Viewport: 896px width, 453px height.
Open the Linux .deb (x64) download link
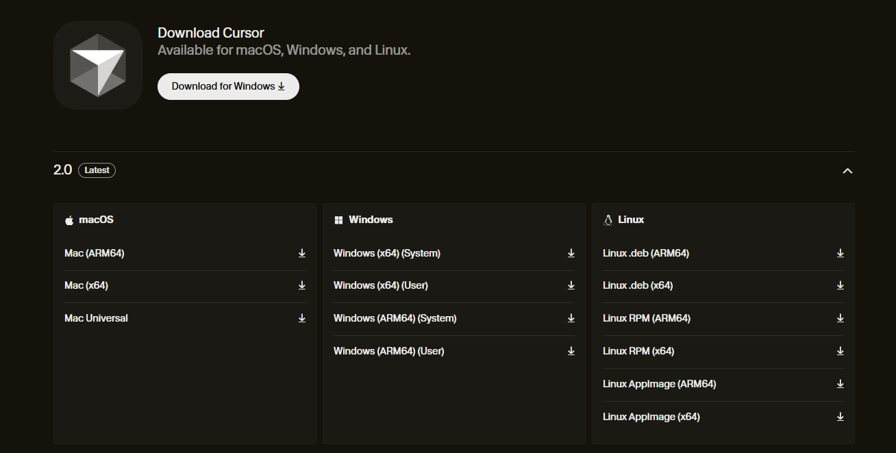coord(638,285)
